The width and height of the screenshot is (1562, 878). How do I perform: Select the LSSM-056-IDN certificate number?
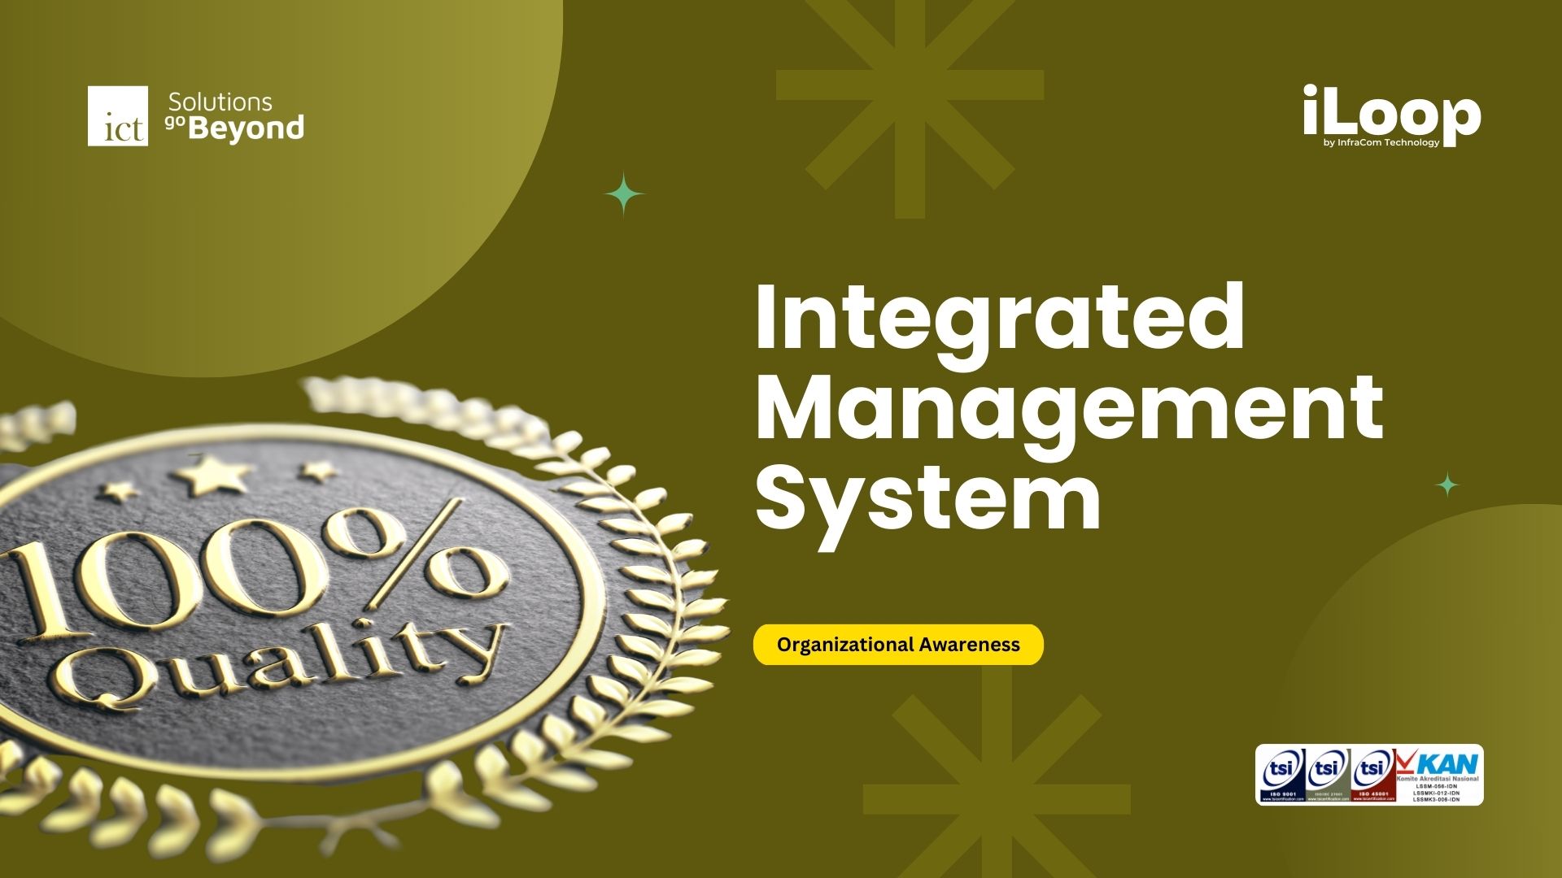pyautogui.click(x=1436, y=786)
